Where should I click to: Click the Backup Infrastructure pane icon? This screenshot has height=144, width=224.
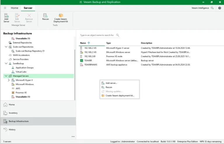pyautogui.click(x=5, y=121)
